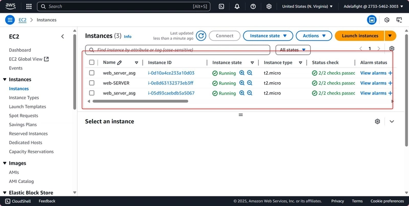The width and height of the screenshot is (409, 206).
Task: Go to next page arrow in pagination
Action: pyautogui.click(x=379, y=49)
